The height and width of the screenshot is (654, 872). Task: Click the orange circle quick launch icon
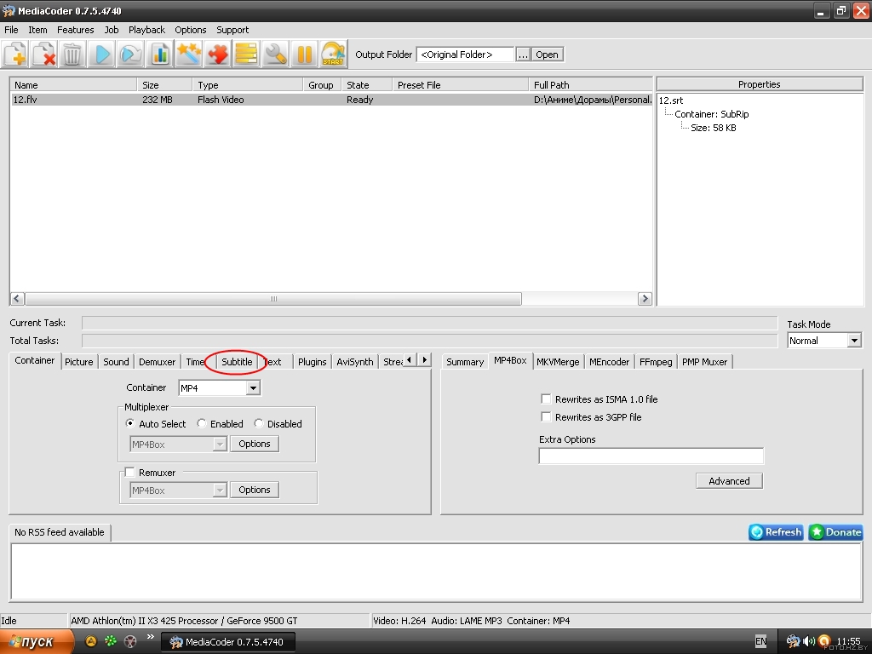click(x=90, y=641)
